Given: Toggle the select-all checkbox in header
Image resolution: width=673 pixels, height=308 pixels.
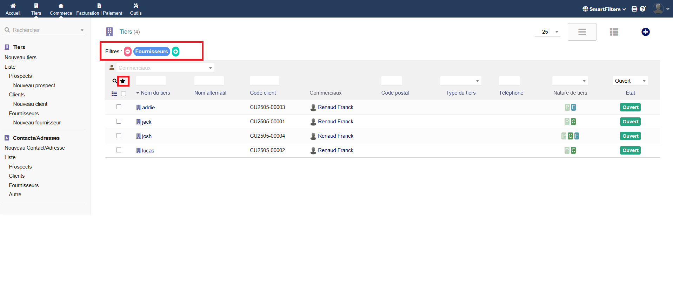Looking at the screenshot, I should (124, 94).
